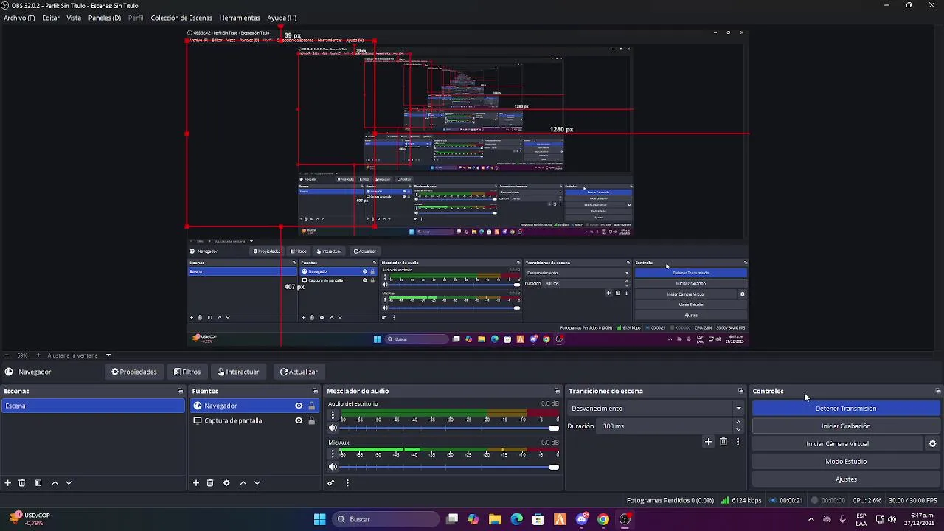Open the Paneles menu
Image resolution: width=944 pixels, height=531 pixels.
(x=105, y=18)
